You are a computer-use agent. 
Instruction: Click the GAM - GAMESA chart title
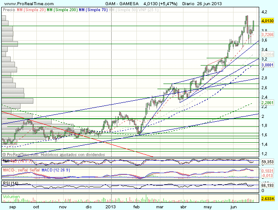tap(124, 3)
